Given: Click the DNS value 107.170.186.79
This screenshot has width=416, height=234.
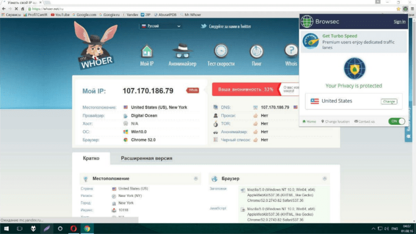Looking at the screenshot, I should point(275,108).
